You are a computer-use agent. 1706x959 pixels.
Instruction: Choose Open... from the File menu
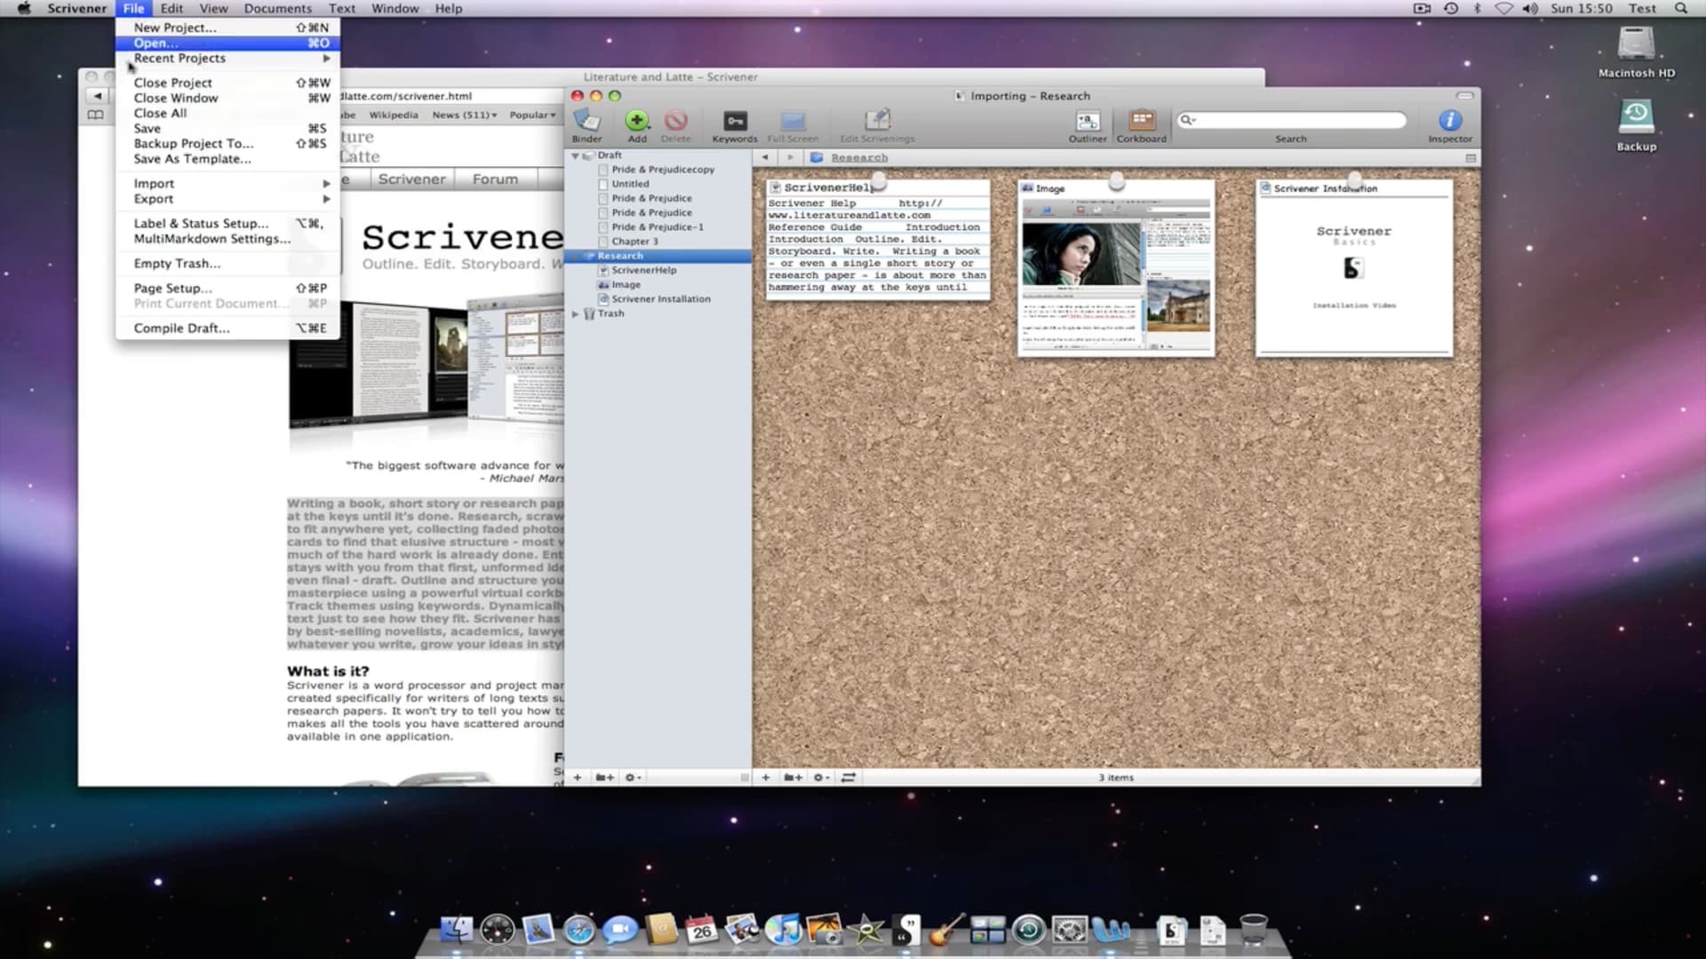pyautogui.click(x=227, y=43)
